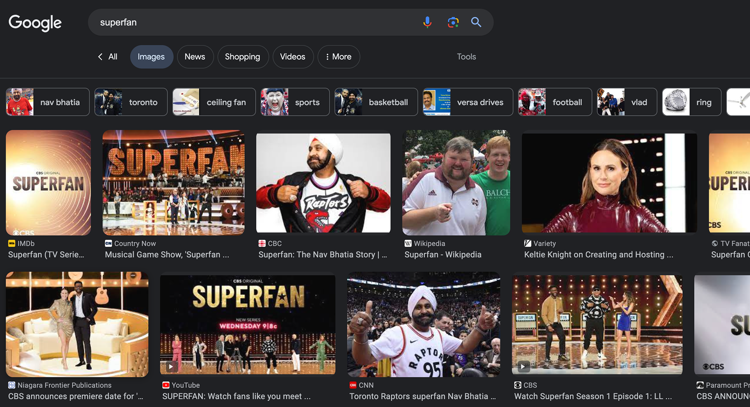Select the sports suggestion chip
The image size is (750, 407).
[x=295, y=102]
